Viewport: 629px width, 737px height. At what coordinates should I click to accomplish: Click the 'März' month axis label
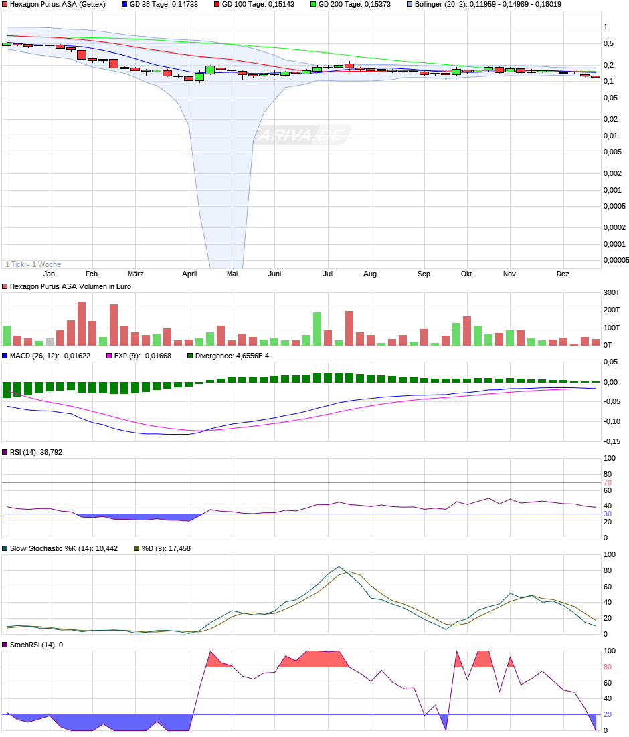point(135,274)
